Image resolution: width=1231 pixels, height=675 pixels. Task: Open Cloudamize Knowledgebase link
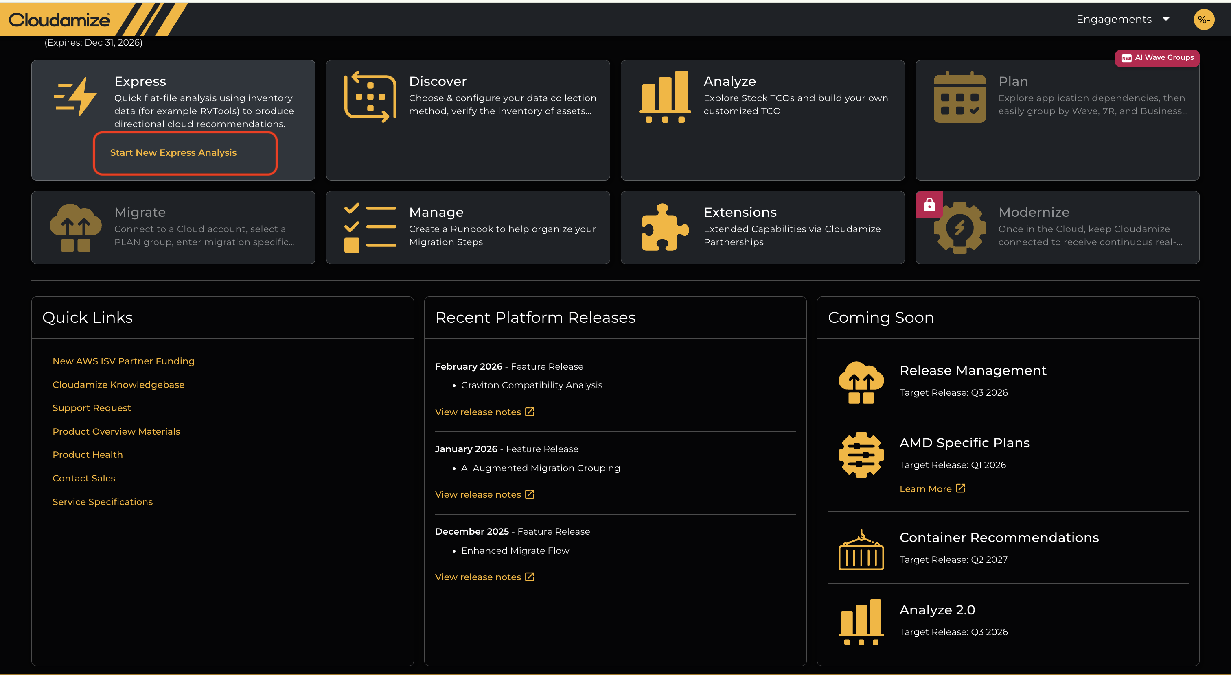point(118,385)
